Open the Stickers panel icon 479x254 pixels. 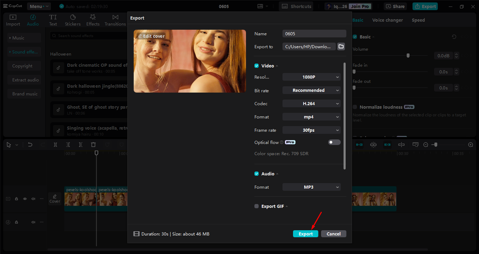tap(73, 20)
